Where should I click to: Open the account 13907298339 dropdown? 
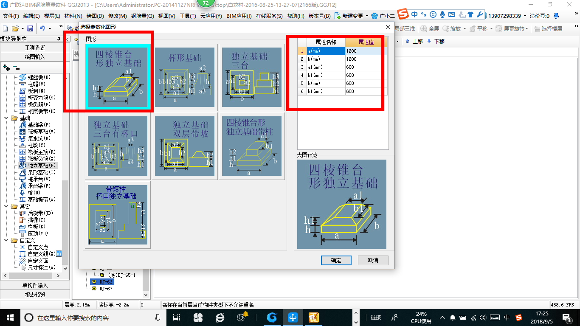click(525, 16)
